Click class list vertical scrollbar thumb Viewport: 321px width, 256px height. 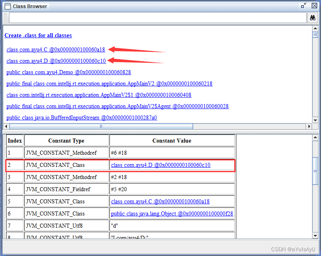coord(315,34)
